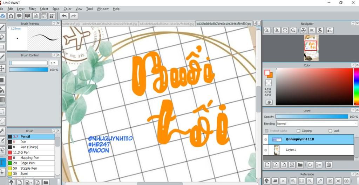Toggle visibility of Layer1
The width and height of the screenshot is (359, 185).
(266, 150)
